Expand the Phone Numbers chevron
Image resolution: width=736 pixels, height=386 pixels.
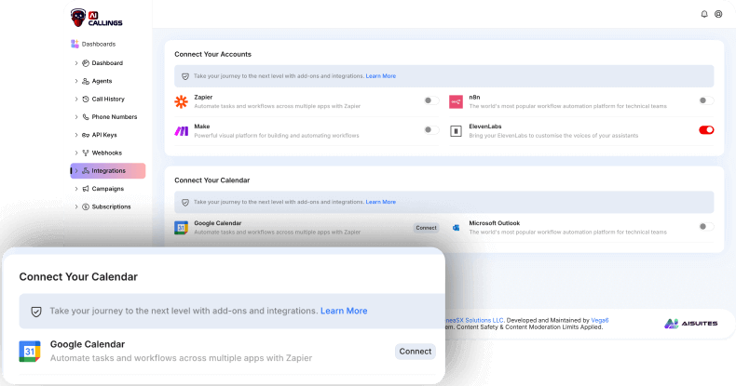(76, 116)
